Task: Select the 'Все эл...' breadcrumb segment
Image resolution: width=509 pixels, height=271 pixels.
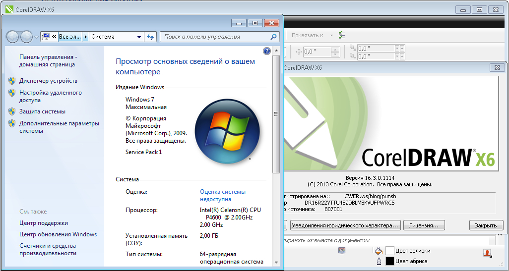Action: click(x=70, y=37)
